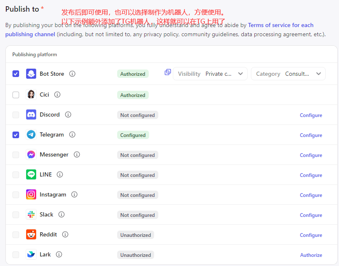Image resolution: width=339 pixels, height=266 pixels.
Task: Configure the Messenger platform
Action: [x=311, y=155]
